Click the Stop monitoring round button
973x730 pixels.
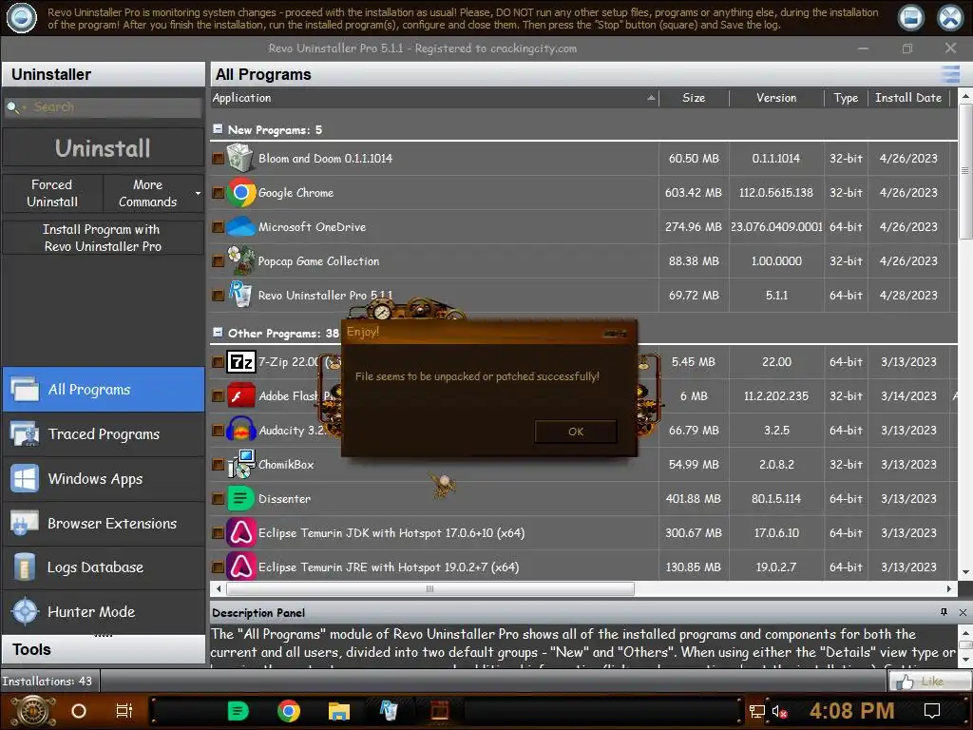tap(21, 18)
